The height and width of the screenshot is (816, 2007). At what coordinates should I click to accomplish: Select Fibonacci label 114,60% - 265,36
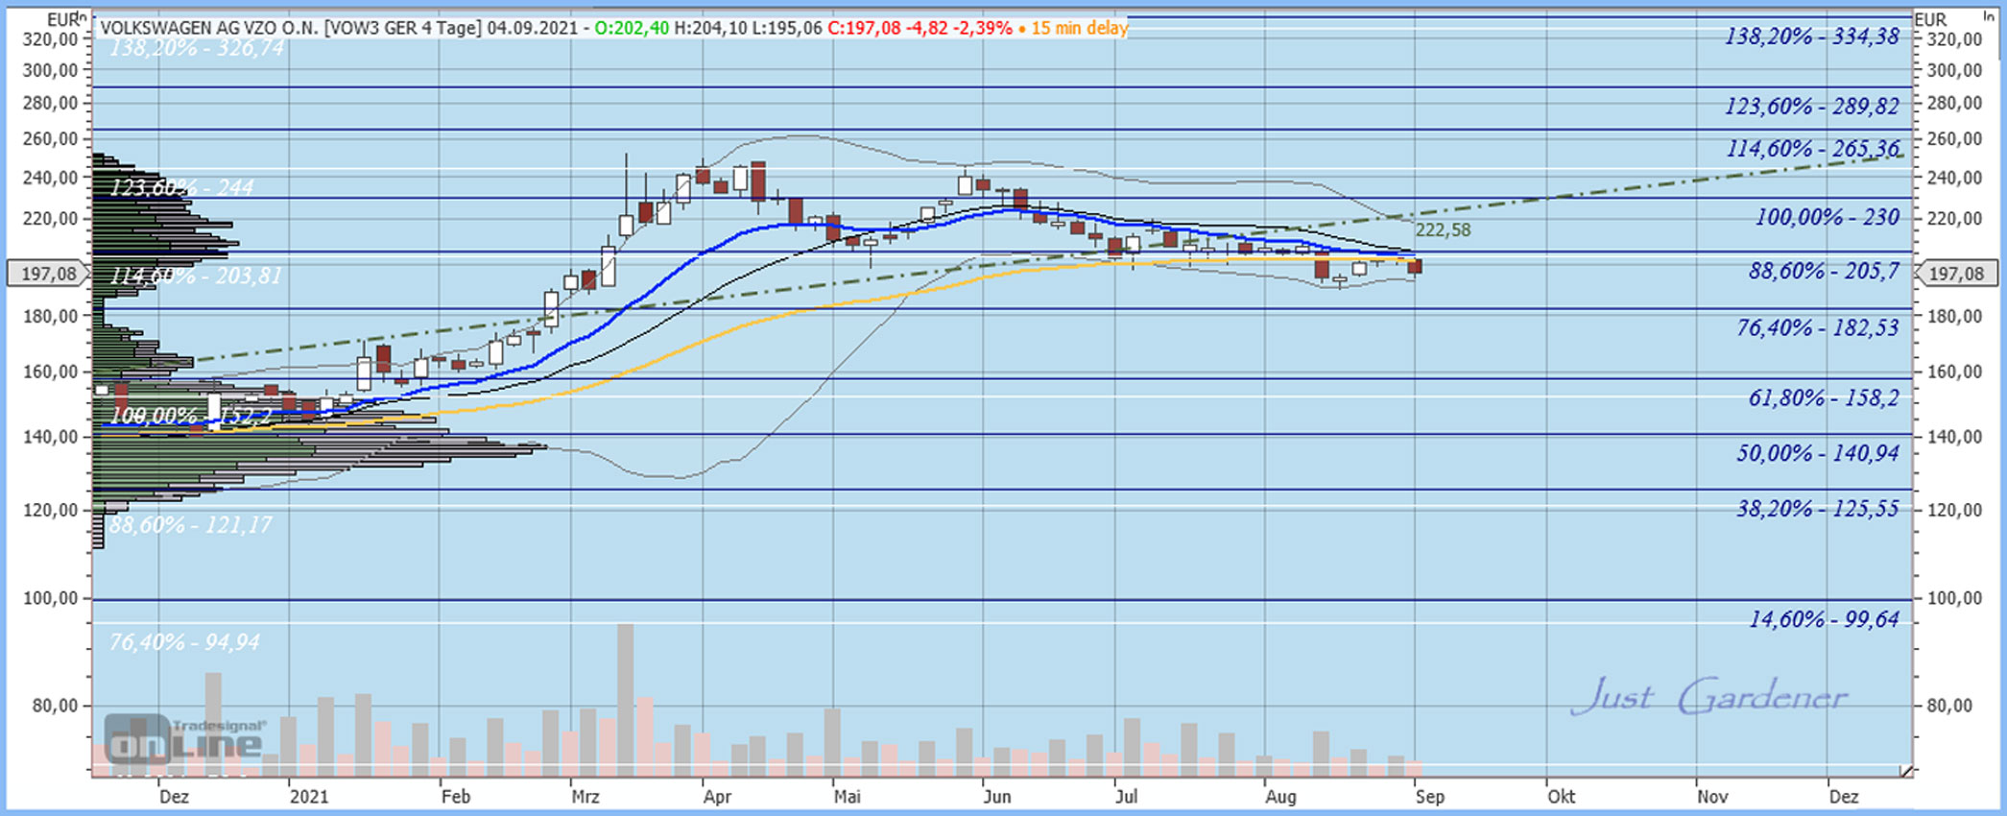coord(1813,149)
